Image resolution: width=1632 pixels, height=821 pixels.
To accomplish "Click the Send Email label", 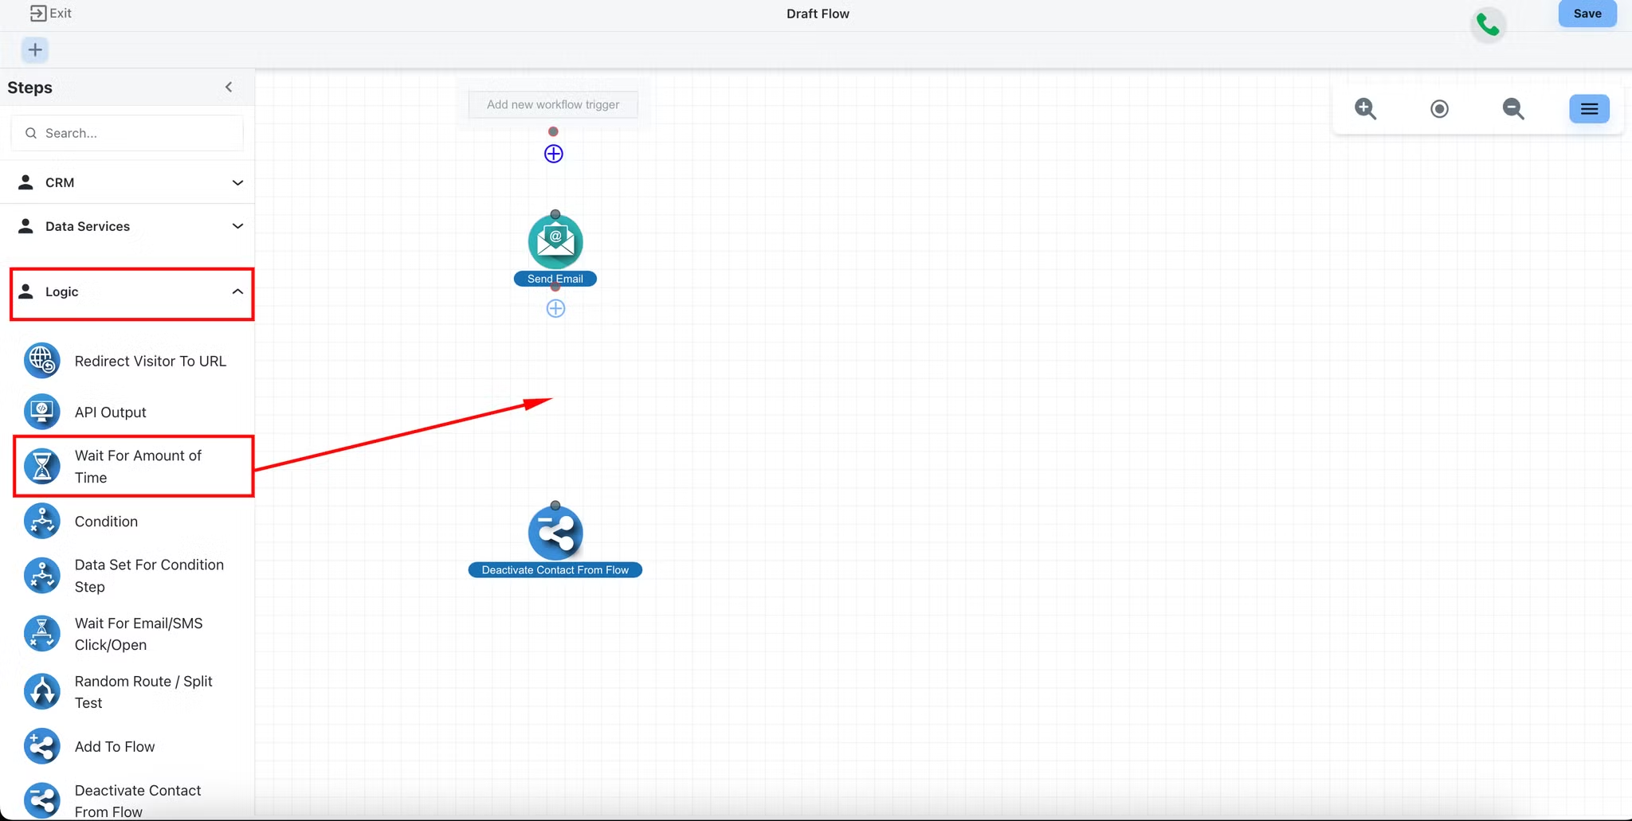I will 555,279.
